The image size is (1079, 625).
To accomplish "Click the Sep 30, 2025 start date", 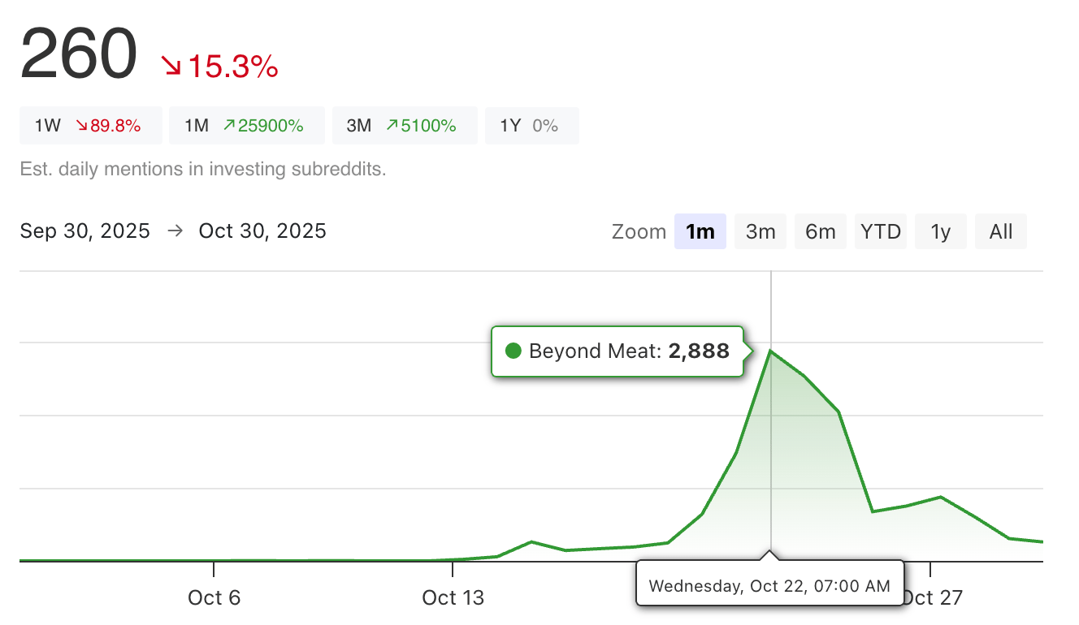I will 85,231.
